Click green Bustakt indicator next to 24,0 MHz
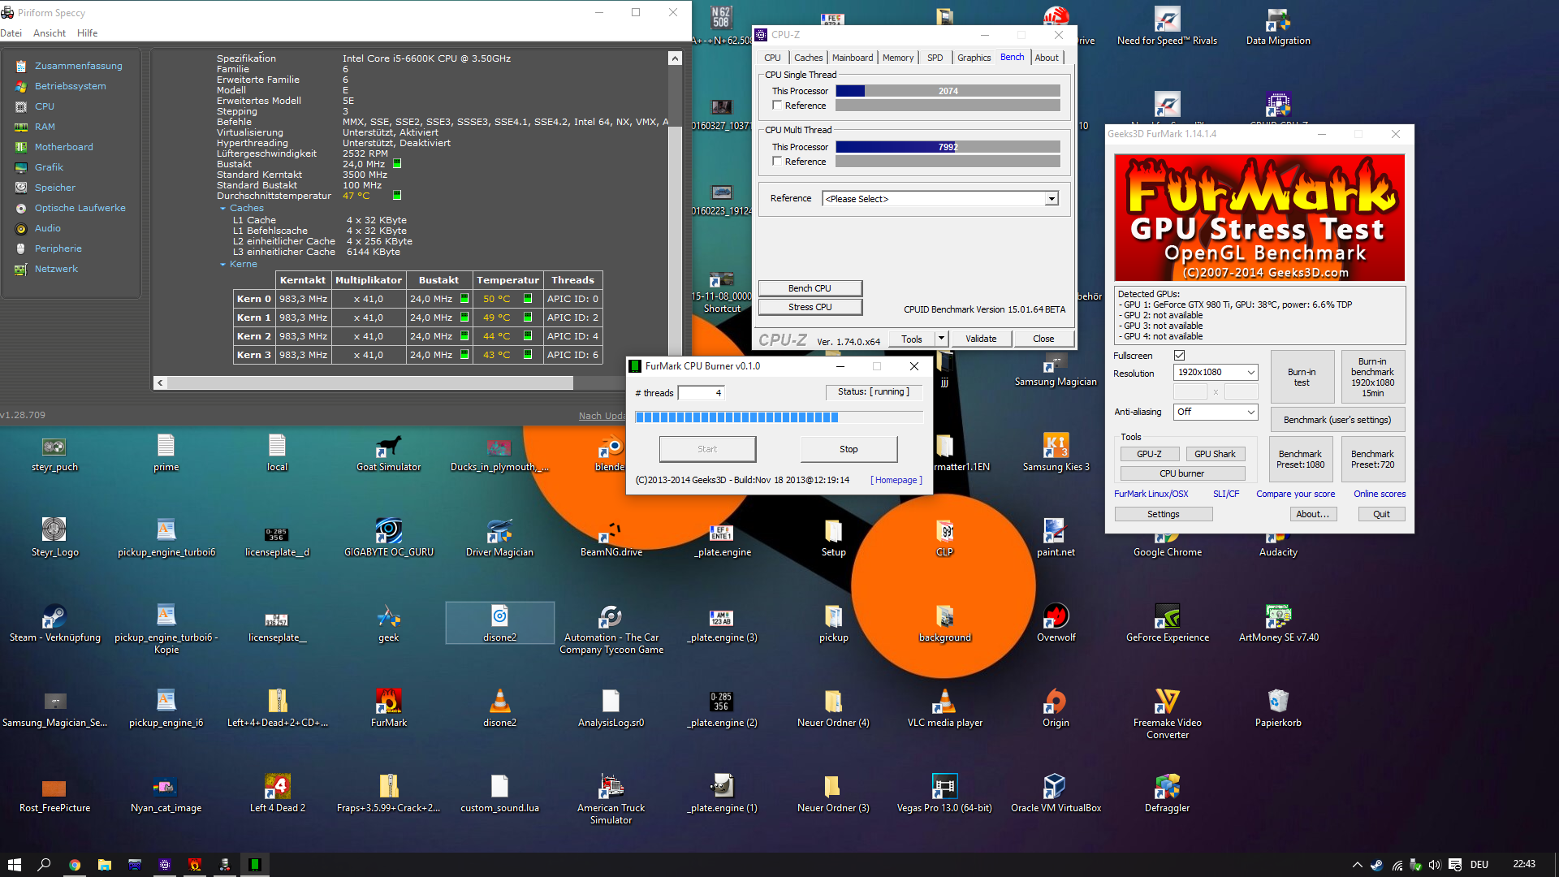This screenshot has height=877, width=1559. [x=397, y=164]
